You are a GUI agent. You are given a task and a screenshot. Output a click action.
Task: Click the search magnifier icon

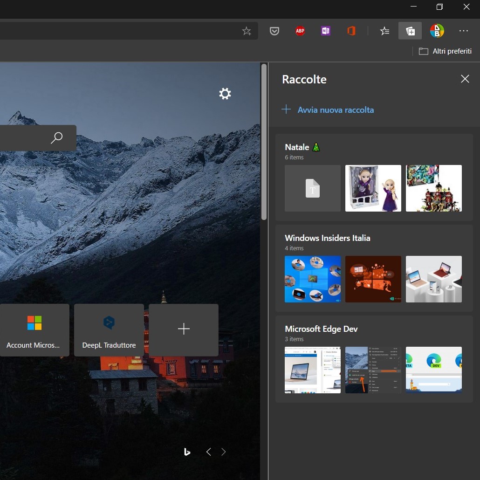pos(57,138)
